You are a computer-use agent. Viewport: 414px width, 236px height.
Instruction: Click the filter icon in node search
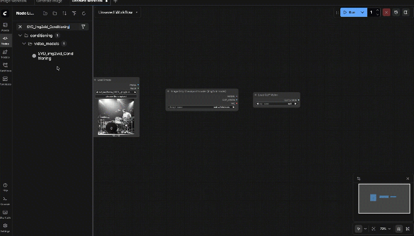[83, 26]
